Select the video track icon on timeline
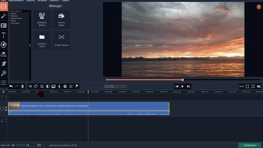263x148 pixels. (2, 109)
